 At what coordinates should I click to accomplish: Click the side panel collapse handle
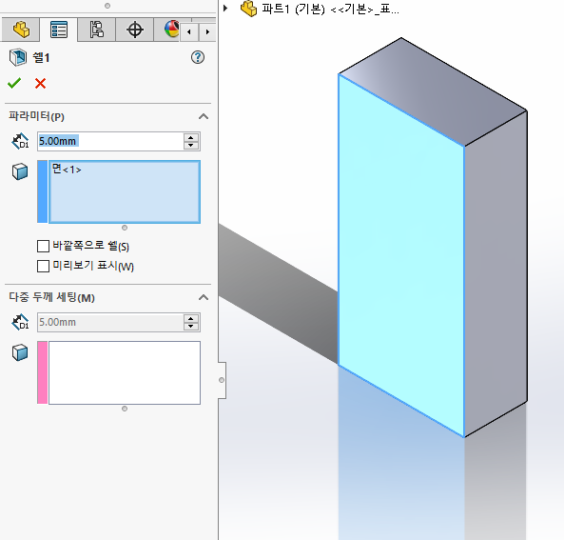pyautogui.click(x=222, y=380)
